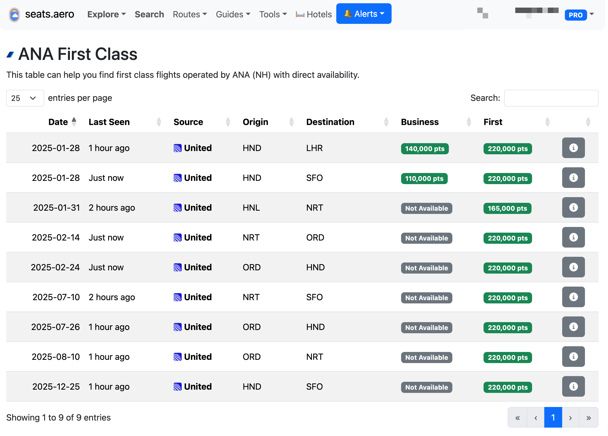
Task: Select page 1 in pagination
Action: (553, 418)
